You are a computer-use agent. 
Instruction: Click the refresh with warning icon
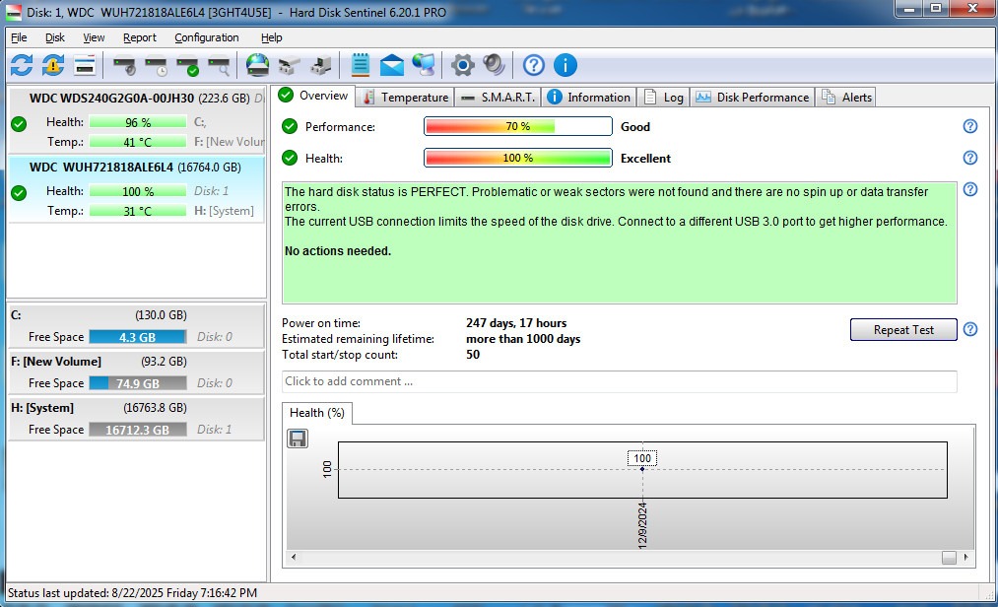pos(53,65)
